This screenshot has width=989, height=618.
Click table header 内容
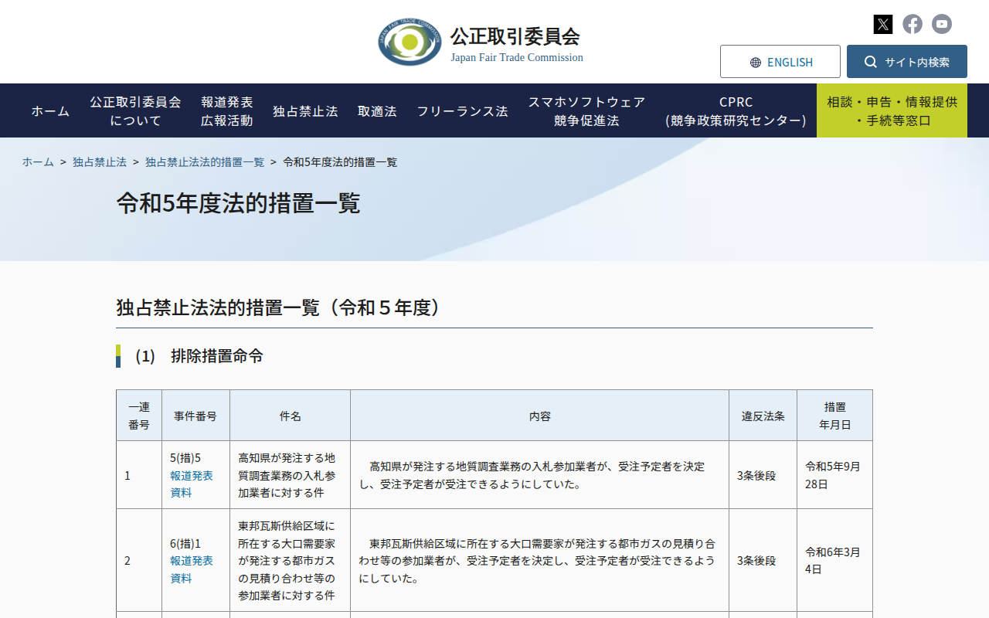click(x=539, y=416)
